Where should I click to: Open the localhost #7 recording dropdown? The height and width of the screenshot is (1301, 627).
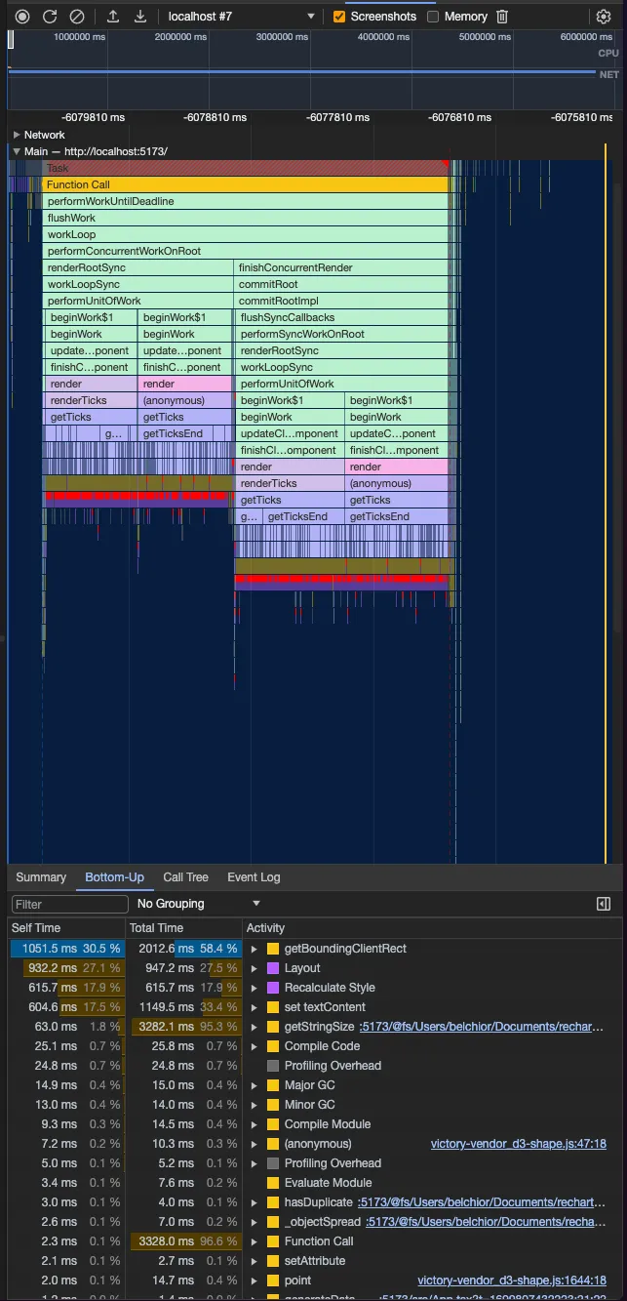click(241, 17)
